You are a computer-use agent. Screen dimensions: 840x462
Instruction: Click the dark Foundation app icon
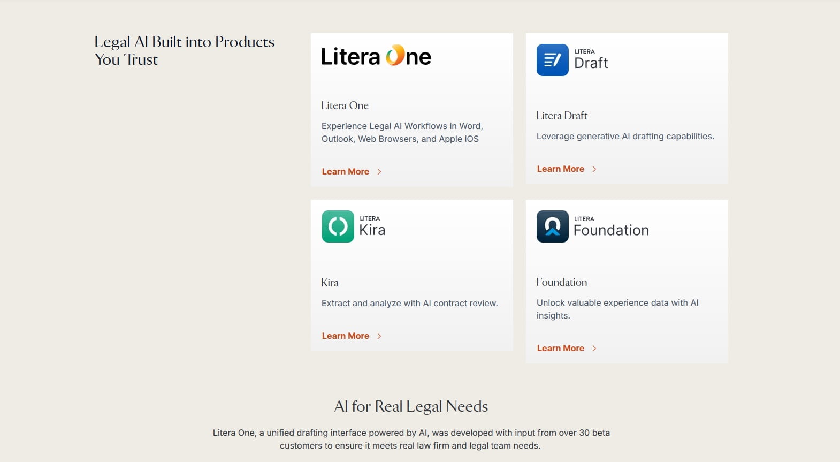[553, 226]
